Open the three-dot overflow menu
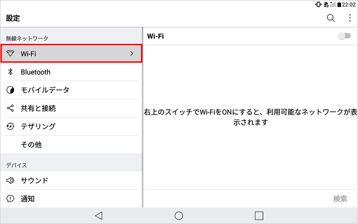The height and width of the screenshot is (224, 358). [x=350, y=18]
